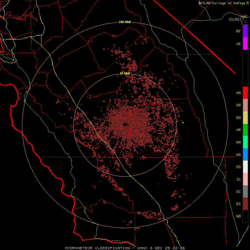Click the [CLAS] units label
250x250 pixels.
click(x=235, y=19)
